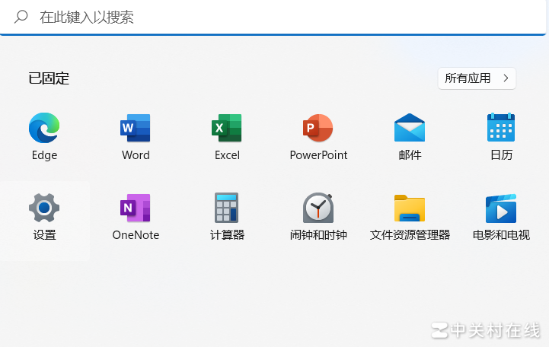Click the 所有应用 all apps button
Viewport: 549px width, 347px height.
tap(477, 78)
